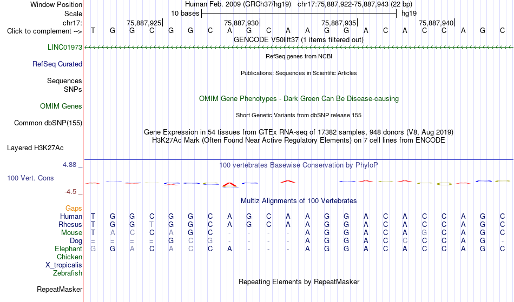Select the Rhesus alignment row label

[x=70, y=224]
